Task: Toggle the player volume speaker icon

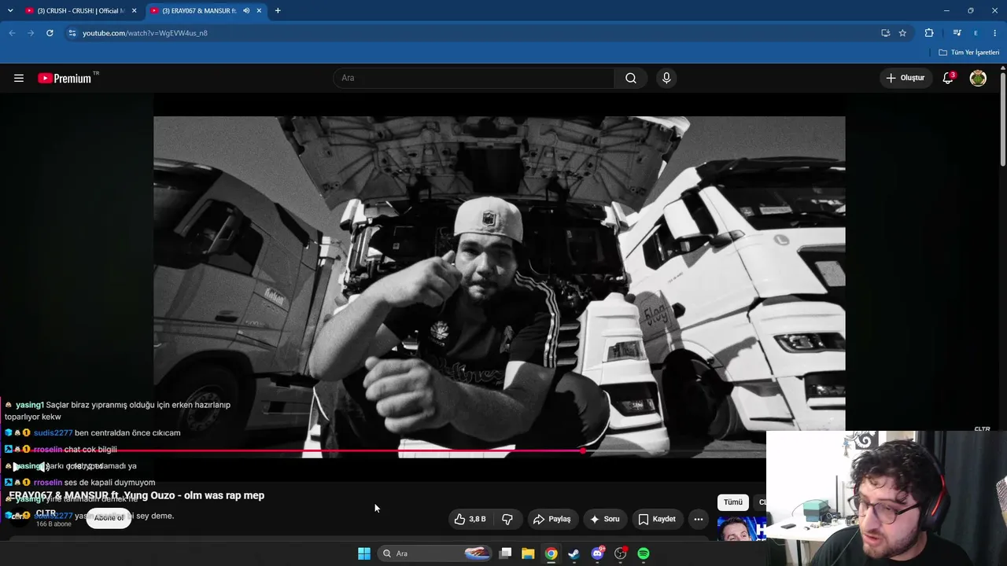Action: tap(44, 467)
